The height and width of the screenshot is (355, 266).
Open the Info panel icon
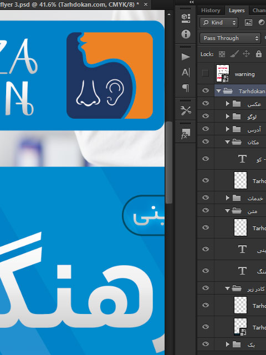pos(186,34)
